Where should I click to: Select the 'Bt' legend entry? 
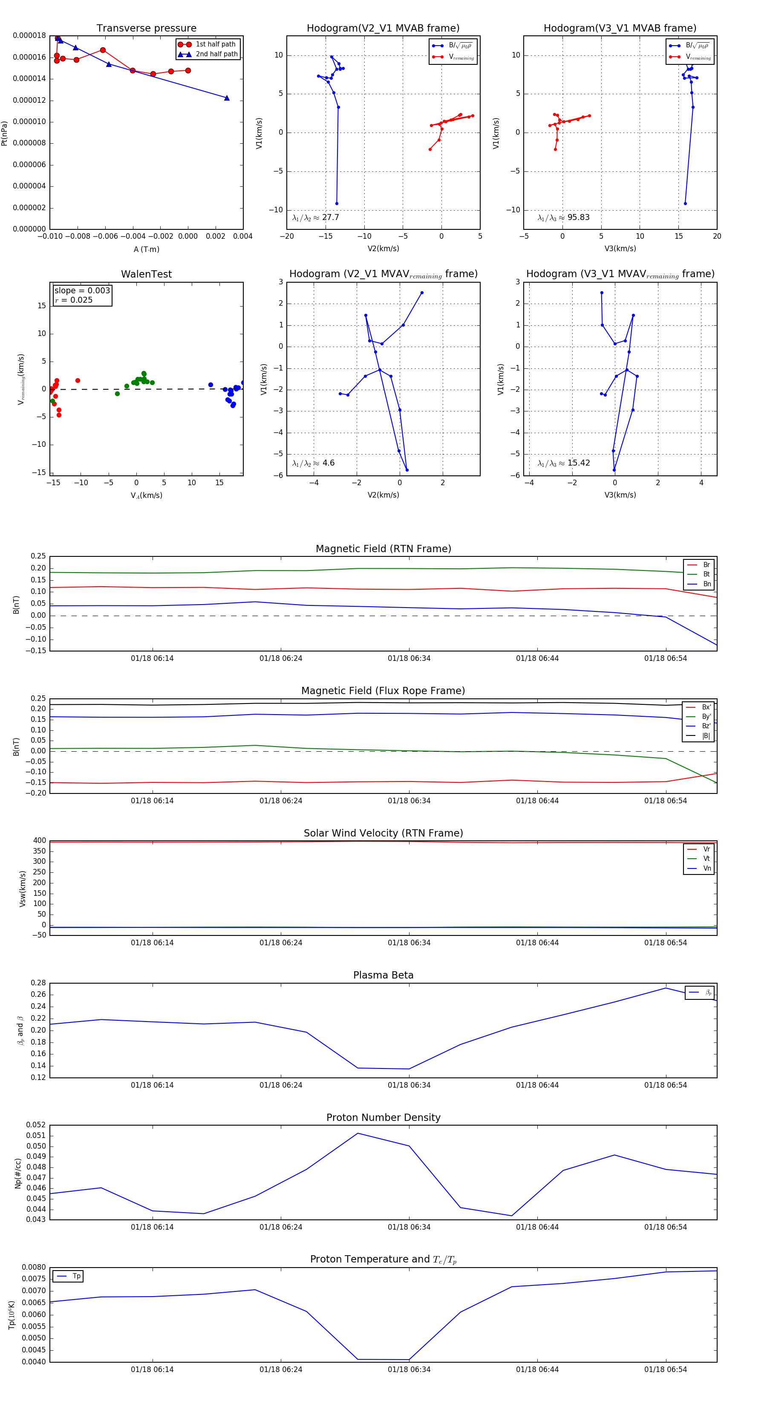[x=699, y=574]
